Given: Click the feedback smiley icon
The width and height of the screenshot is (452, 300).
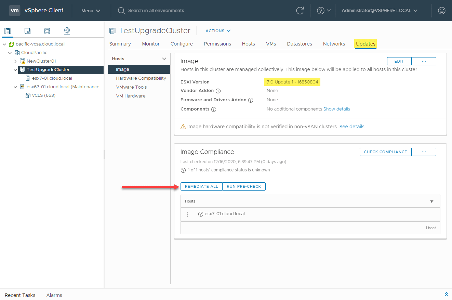Looking at the screenshot, I should [x=442, y=11].
